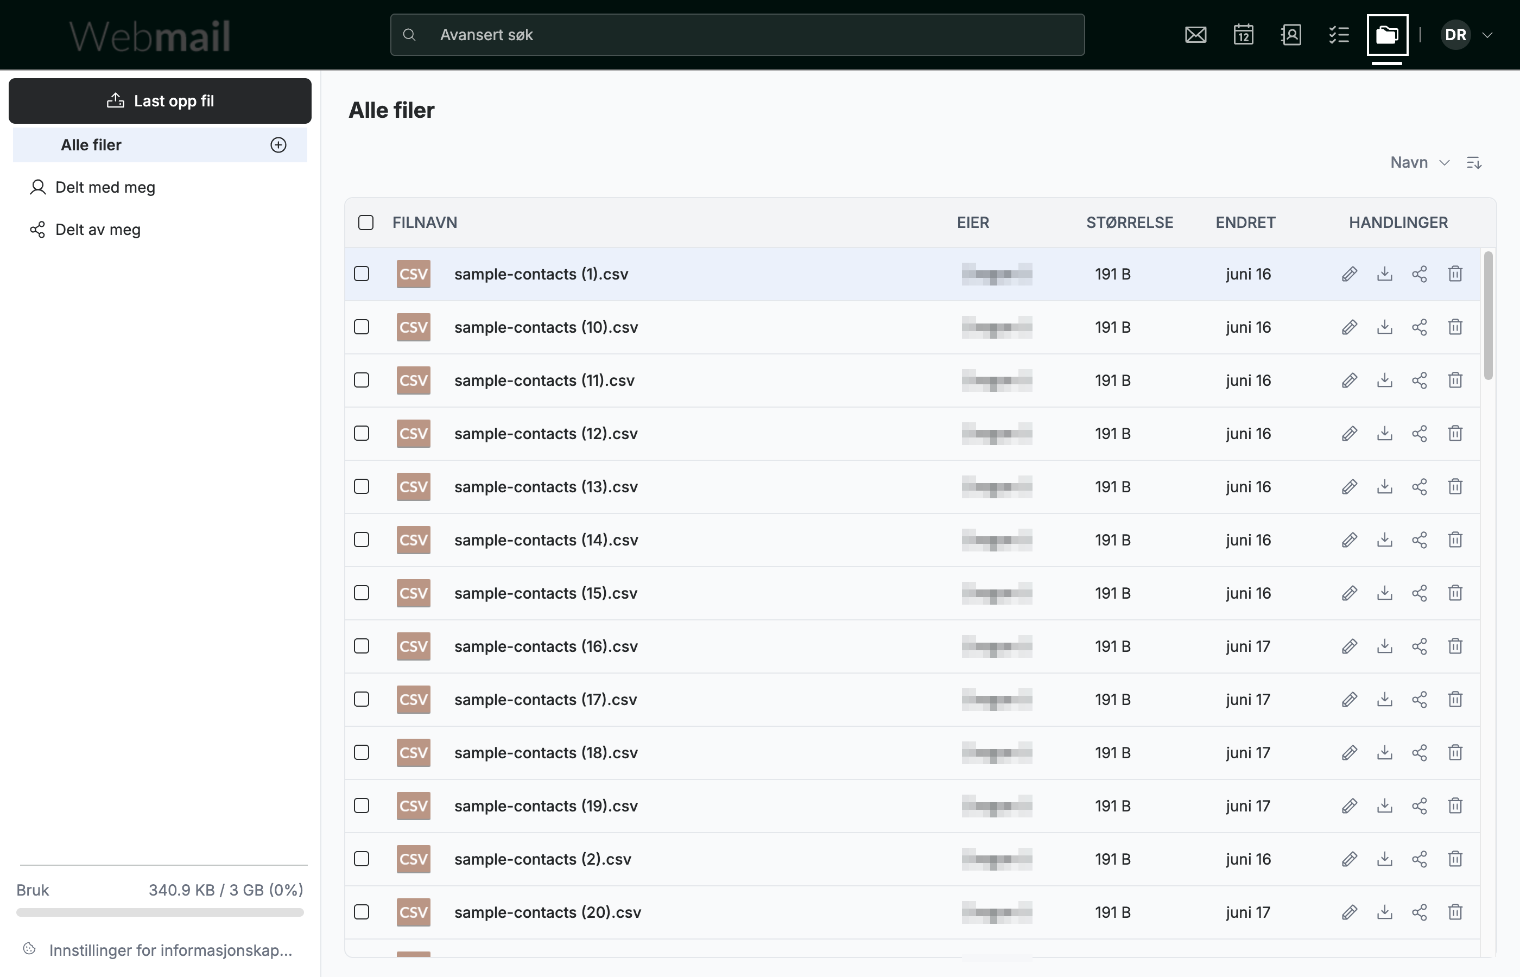1520x977 pixels.
Task: Open the Files folder icon in header
Action: [x=1388, y=35]
